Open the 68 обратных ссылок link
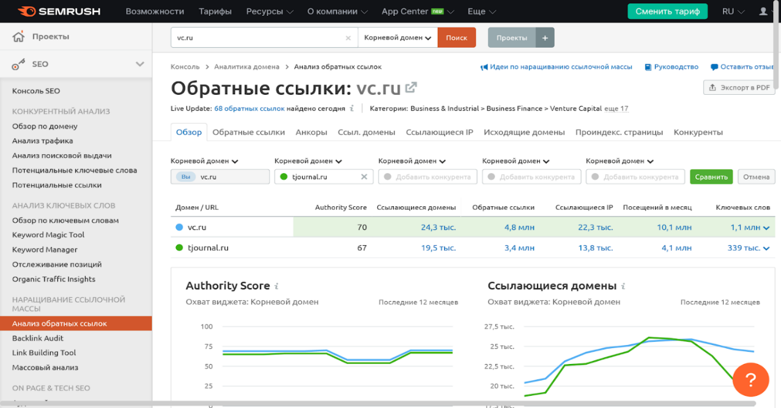 pos(250,108)
